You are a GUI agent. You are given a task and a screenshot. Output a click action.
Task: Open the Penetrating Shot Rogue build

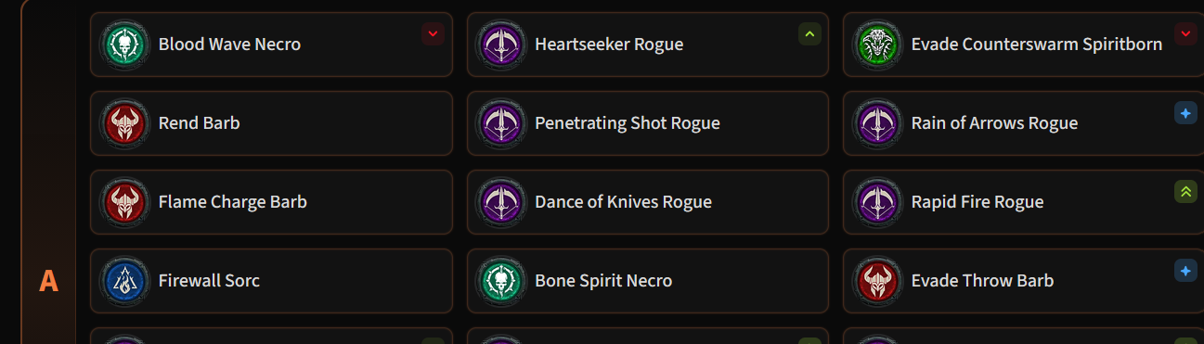pyautogui.click(x=648, y=123)
